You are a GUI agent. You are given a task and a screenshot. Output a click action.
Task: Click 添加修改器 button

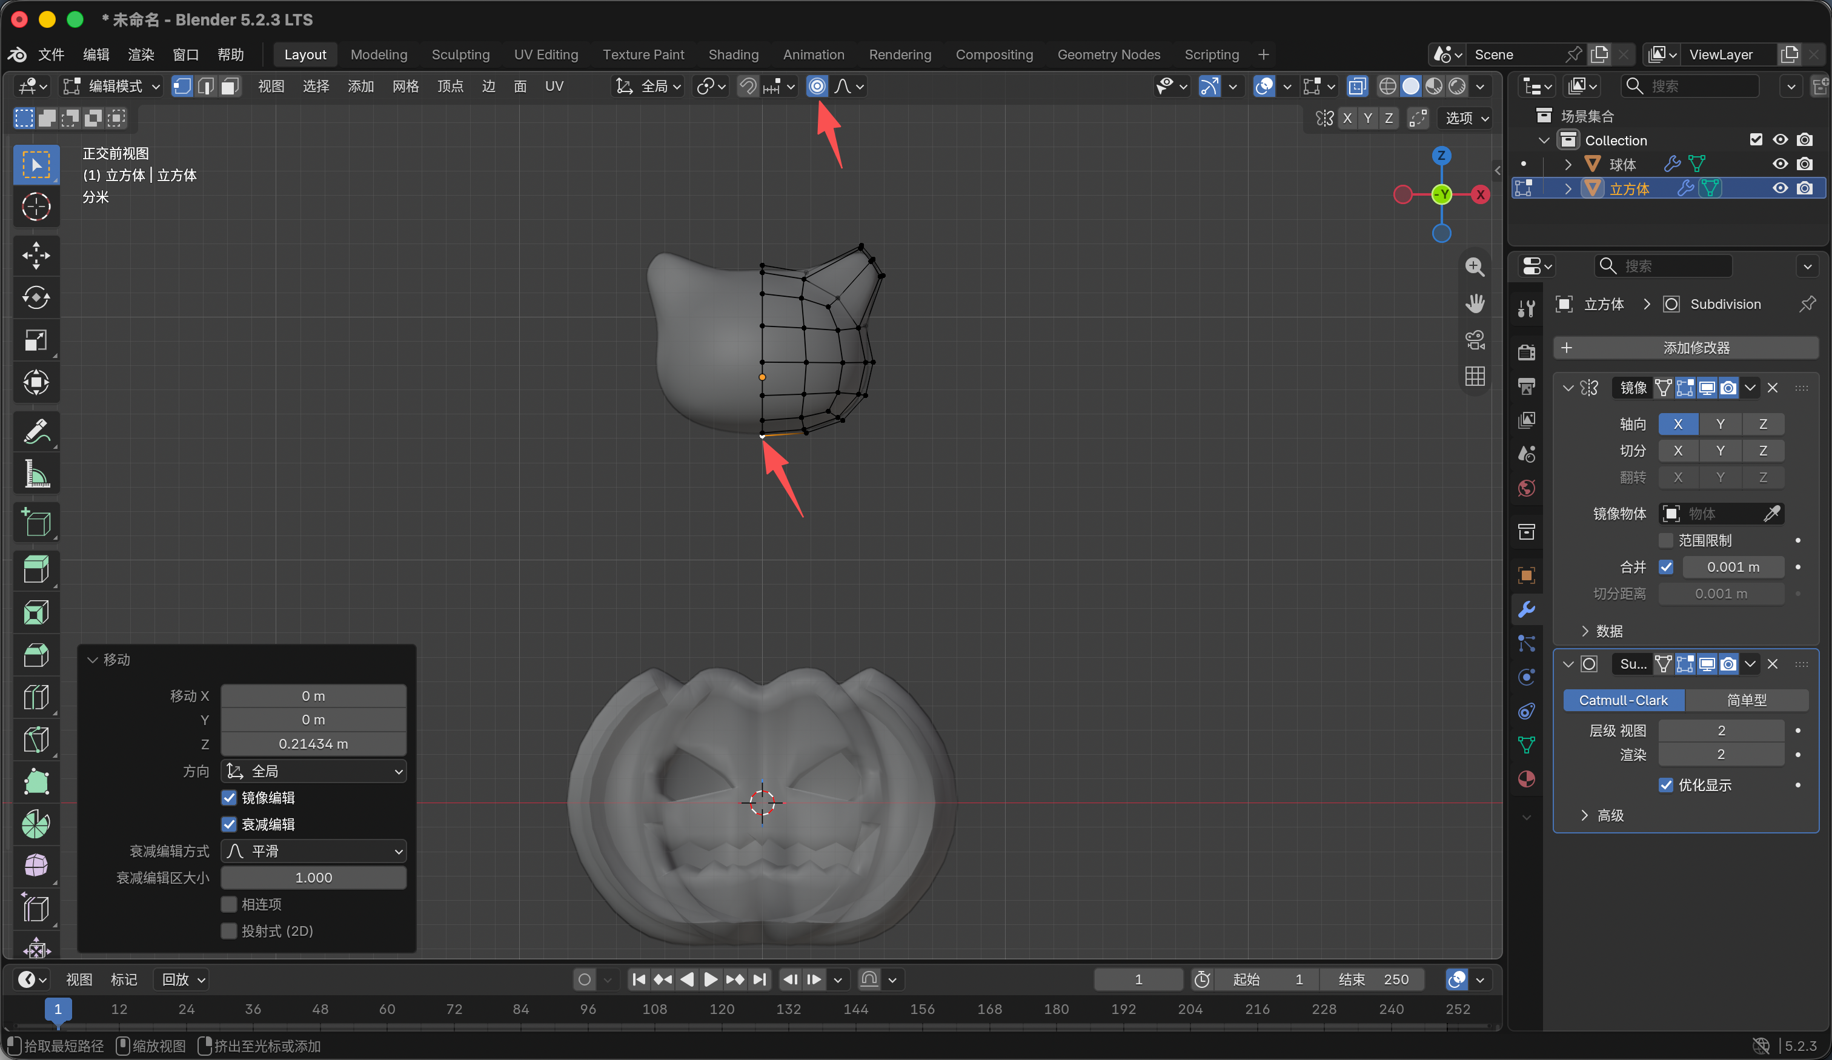point(1685,348)
